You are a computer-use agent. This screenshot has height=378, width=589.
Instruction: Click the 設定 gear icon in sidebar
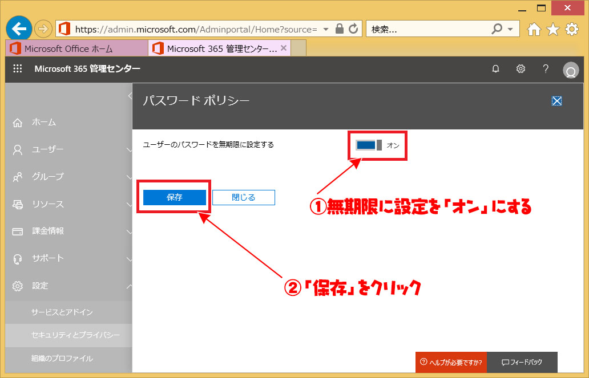click(18, 286)
